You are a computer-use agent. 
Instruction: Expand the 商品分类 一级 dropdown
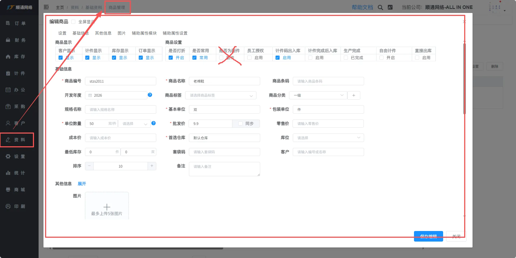pyautogui.click(x=318, y=95)
